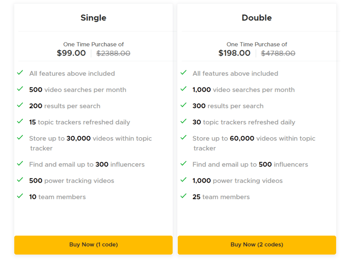Click One Time Purchase label in Single column

pos(93,44)
